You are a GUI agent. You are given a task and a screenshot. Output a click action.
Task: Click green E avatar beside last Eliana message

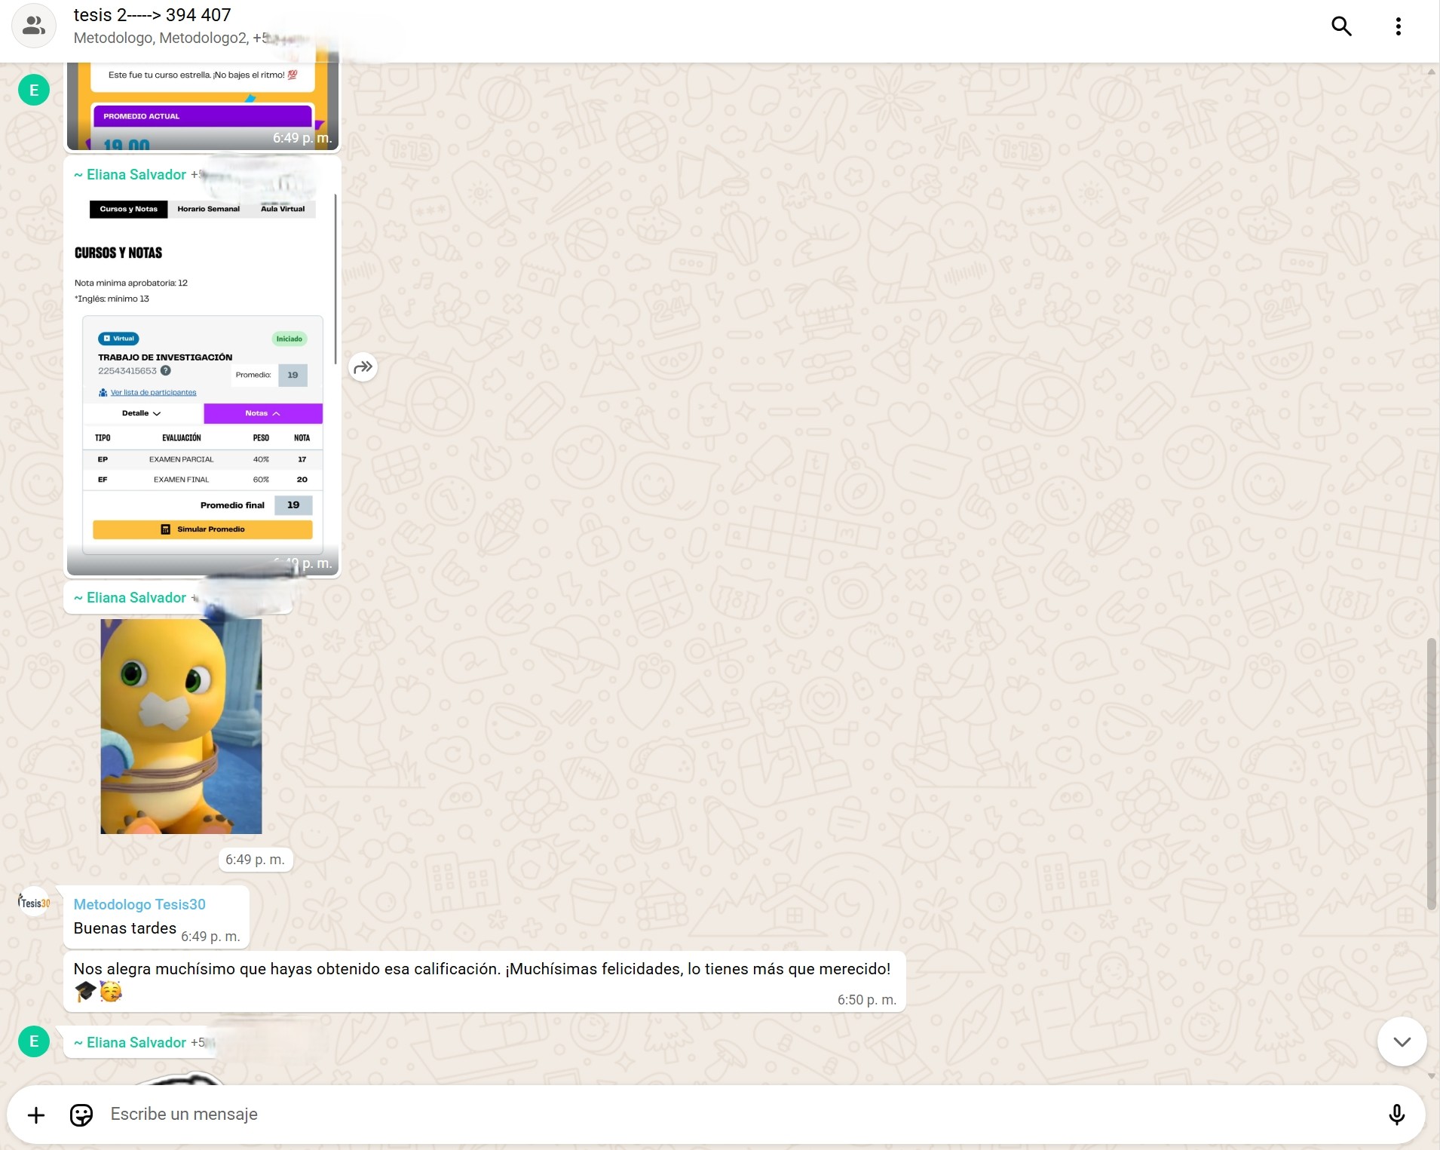tap(34, 1041)
